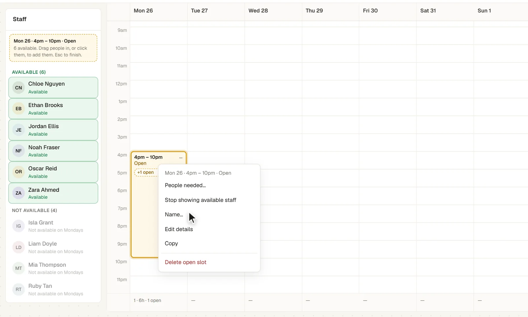Select Edit details menu entry
Image resolution: width=528 pixels, height=317 pixels.
point(209,229)
